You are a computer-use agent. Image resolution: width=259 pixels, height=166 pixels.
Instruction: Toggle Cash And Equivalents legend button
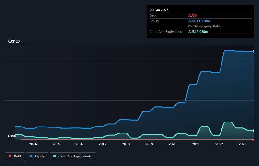coord(73,157)
